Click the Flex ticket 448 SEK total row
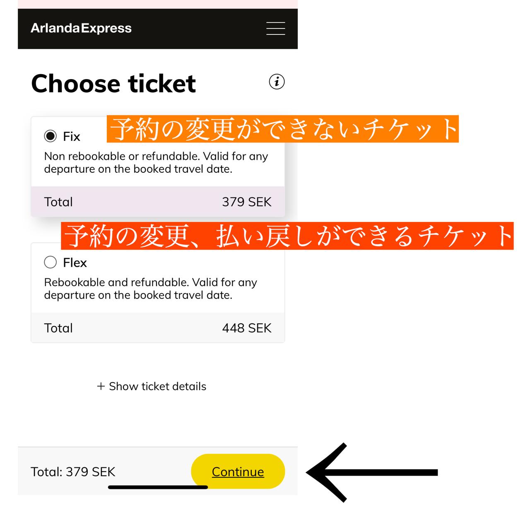 [158, 328]
